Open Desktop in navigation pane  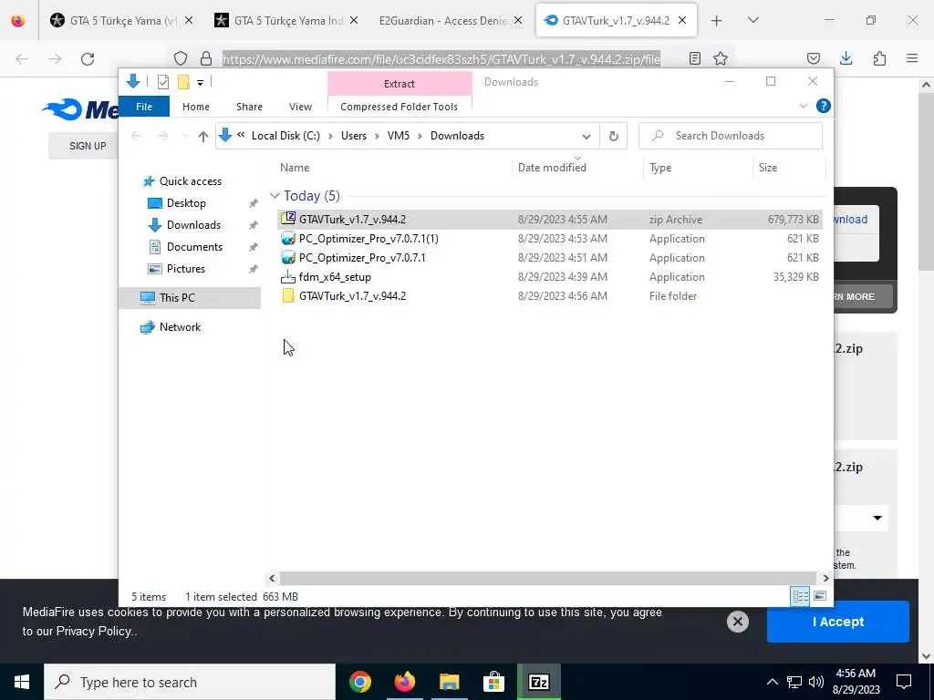pyautogui.click(x=186, y=203)
